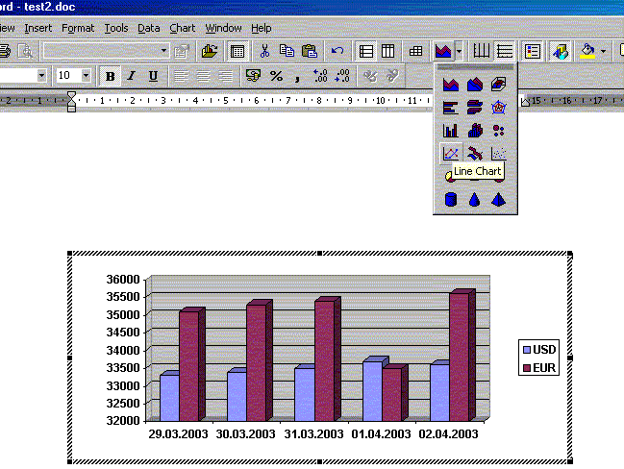Click the USD legend entry
Viewport: 624px width, 469px height.
(545, 351)
